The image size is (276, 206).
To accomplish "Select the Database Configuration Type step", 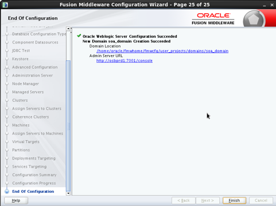I will pos(39,34).
